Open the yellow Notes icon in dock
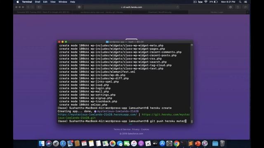The image size is (264, 148). click(91, 143)
